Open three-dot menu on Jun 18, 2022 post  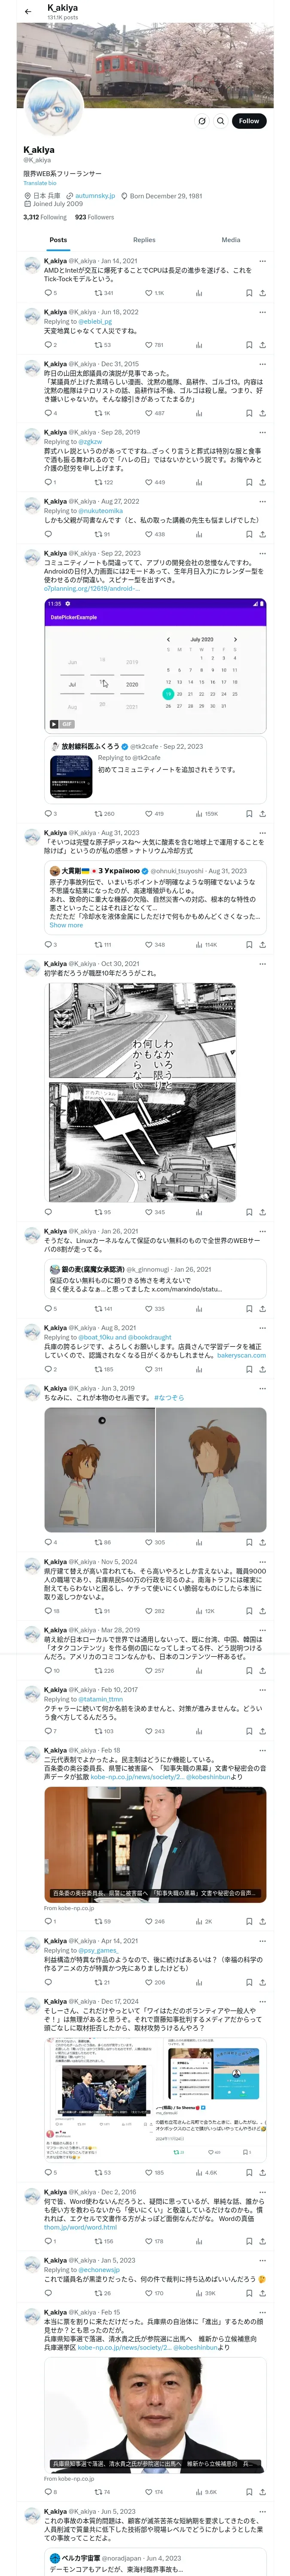pyautogui.click(x=262, y=312)
